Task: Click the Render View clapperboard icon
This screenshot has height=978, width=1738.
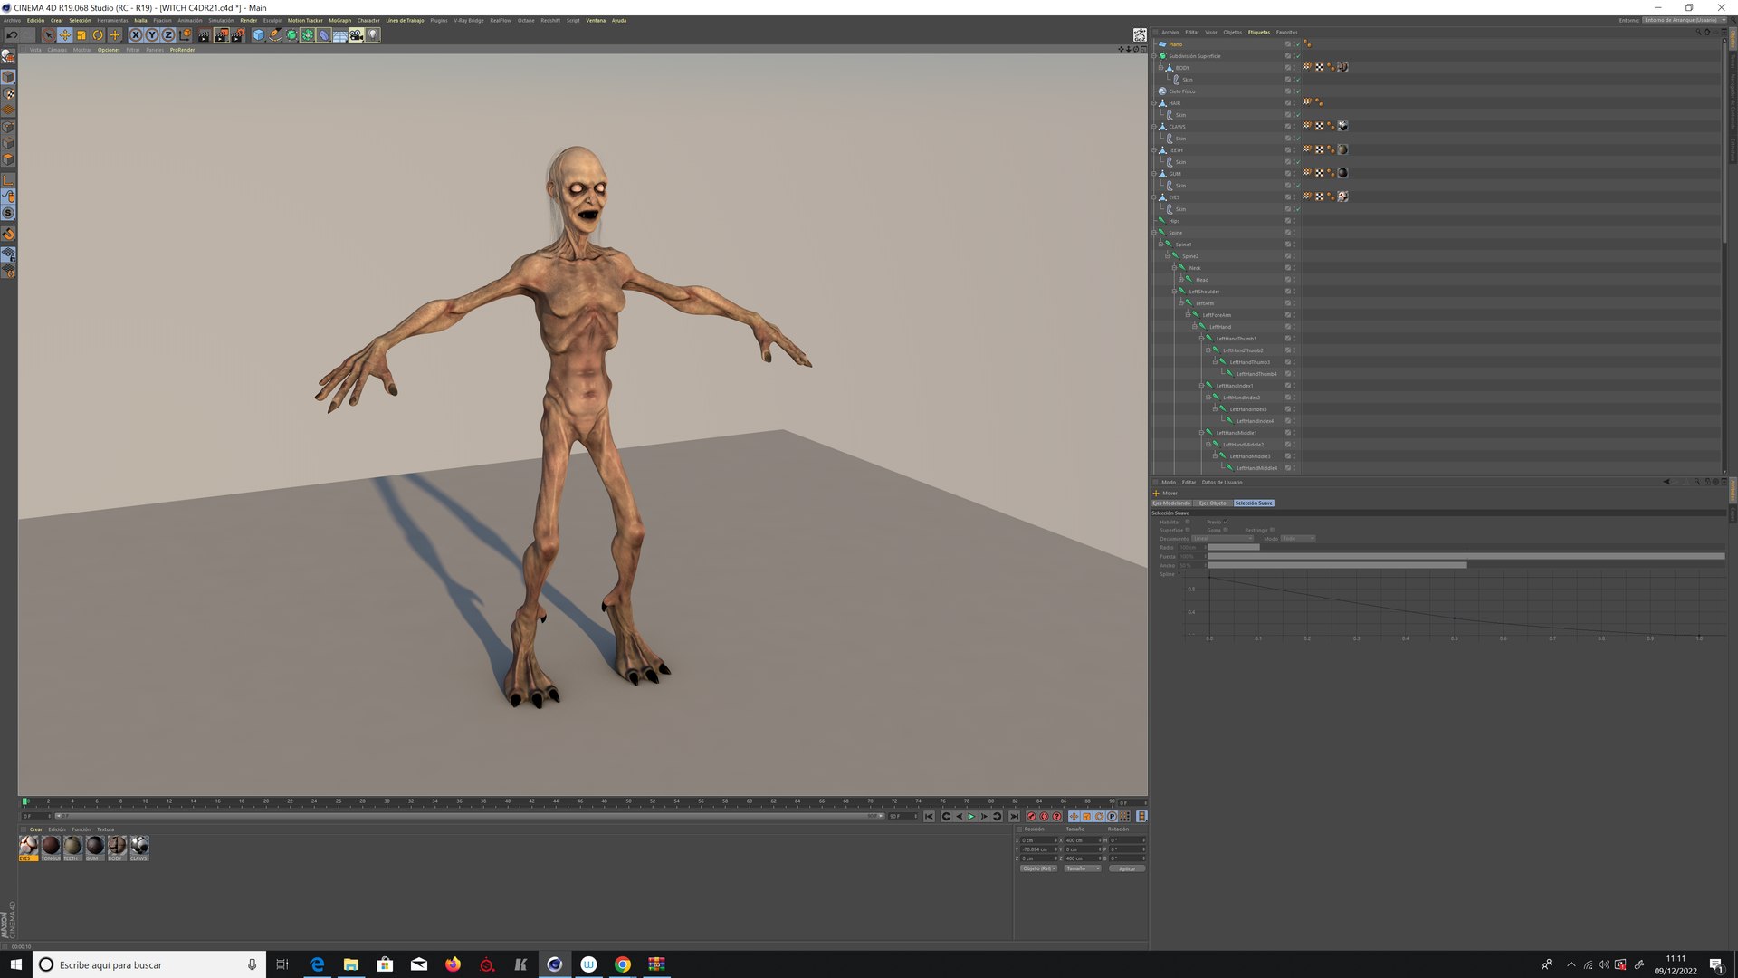Action: tap(204, 35)
